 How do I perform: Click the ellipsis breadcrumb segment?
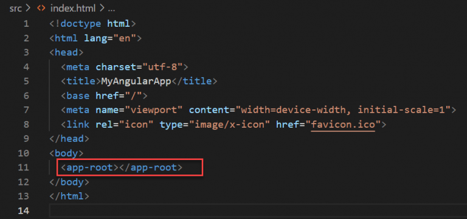(x=111, y=9)
